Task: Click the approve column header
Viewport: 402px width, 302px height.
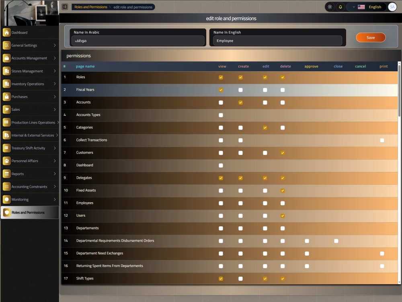Action: coord(311,66)
